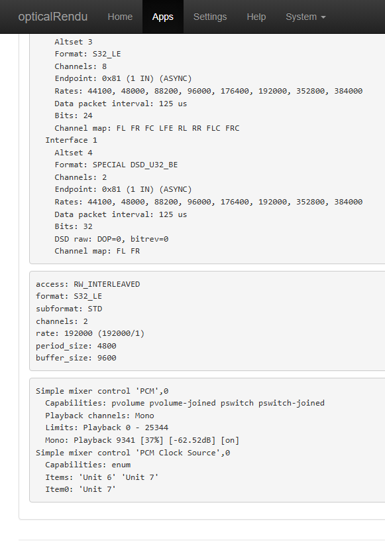This screenshot has height=545, width=385.
Task: Click the 'Mono: Playback 9341 [37%]' line
Action: pos(142,440)
